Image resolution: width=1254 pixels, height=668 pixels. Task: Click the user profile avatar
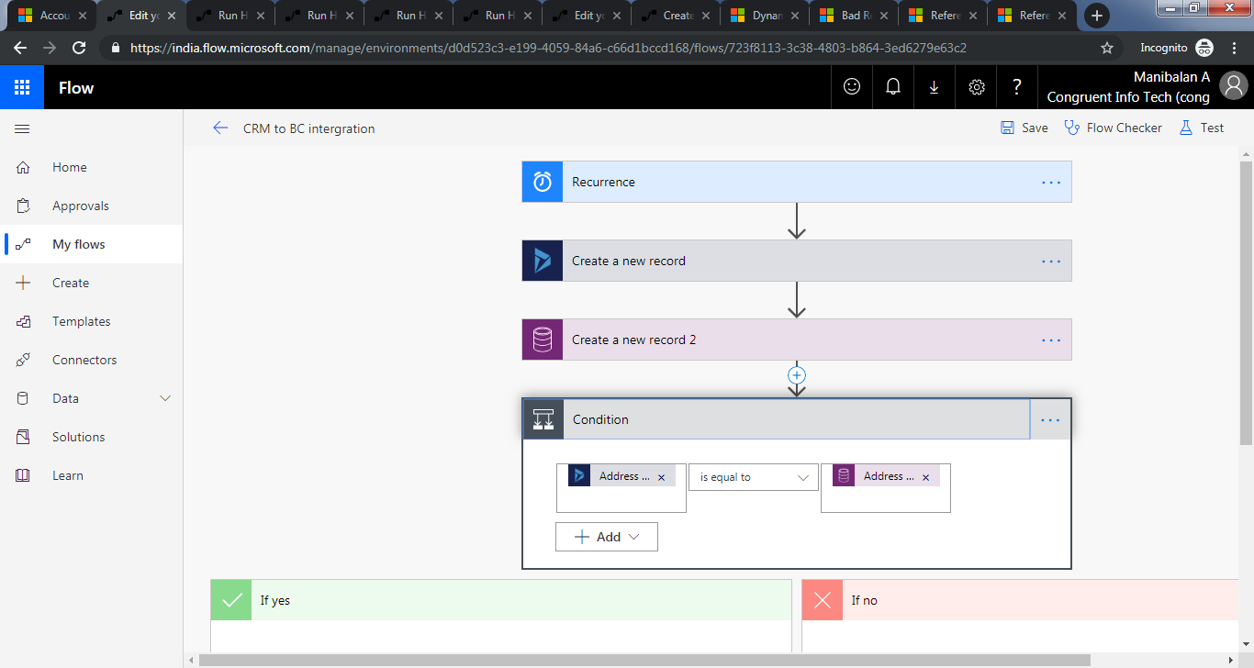[x=1234, y=86]
